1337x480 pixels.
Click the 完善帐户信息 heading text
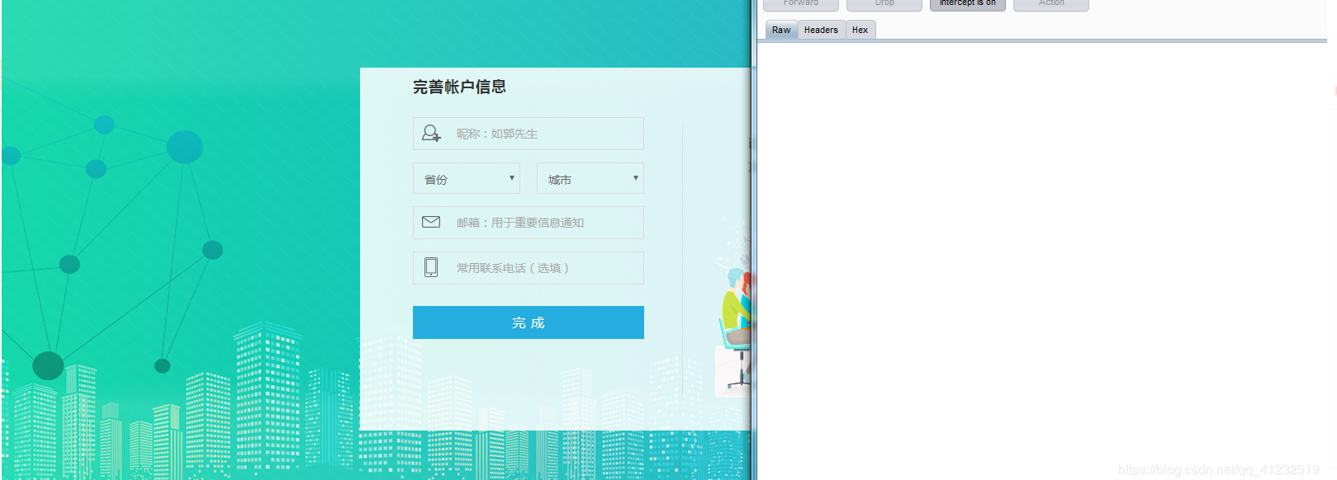(459, 87)
